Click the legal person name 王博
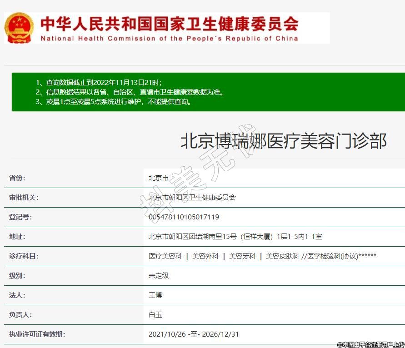The image size is (405, 348). tap(155, 295)
